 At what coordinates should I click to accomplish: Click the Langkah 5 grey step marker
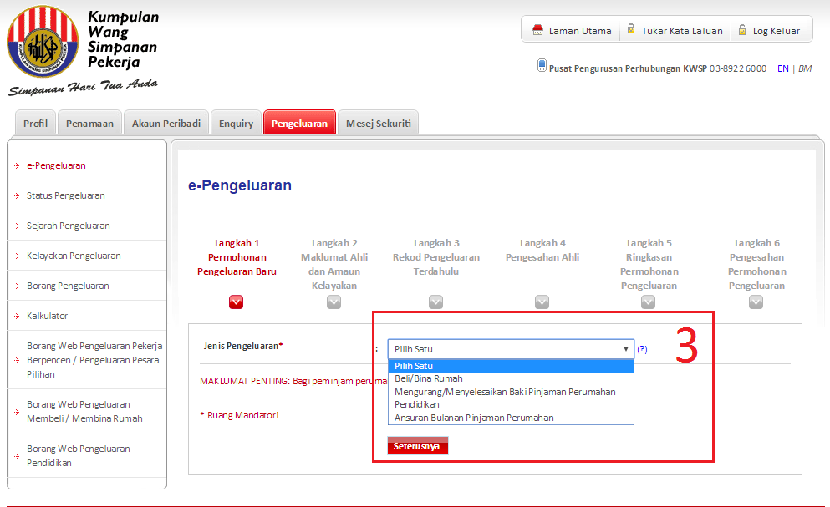[648, 302]
